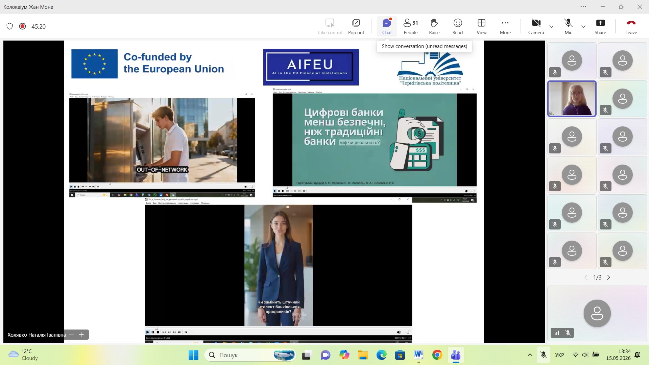The height and width of the screenshot is (365, 649).
Task: Click the shield security icon beside the recording indicator
Action: coord(10,26)
